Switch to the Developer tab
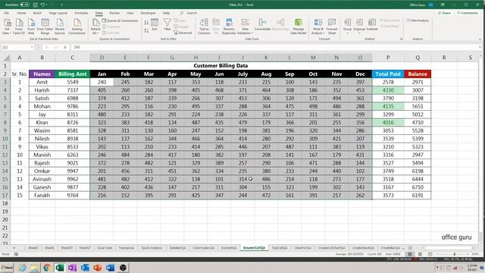Image resolution: width=485 pixels, height=273 pixels. pyautogui.click(x=148, y=13)
